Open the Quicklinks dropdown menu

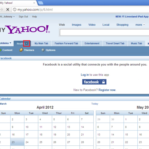click(6, 43)
